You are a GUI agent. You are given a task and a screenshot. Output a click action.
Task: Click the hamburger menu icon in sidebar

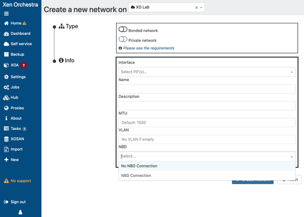tap(6, 13)
